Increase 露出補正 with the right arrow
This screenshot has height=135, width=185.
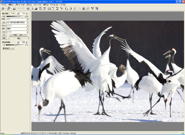pos(27,13)
